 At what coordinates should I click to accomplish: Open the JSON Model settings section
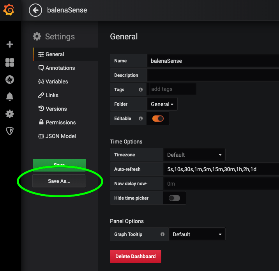(x=60, y=136)
